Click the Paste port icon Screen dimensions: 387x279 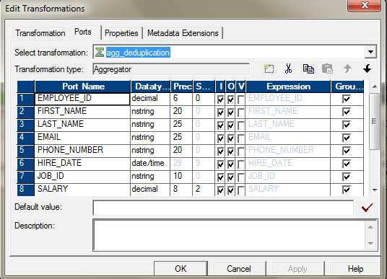[x=328, y=68]
